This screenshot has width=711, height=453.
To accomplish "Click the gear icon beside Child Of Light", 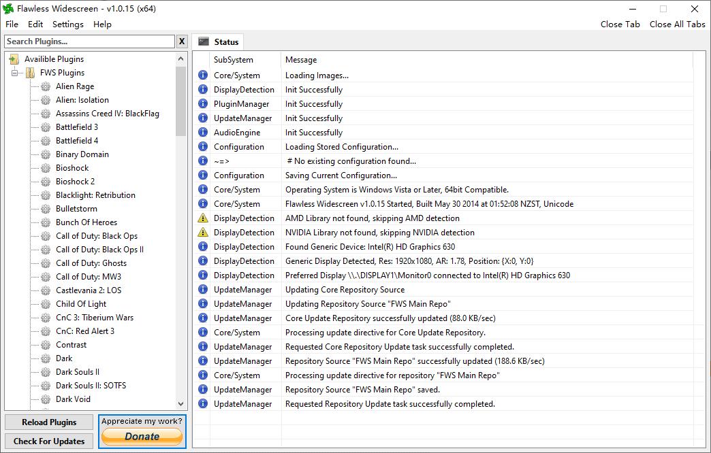I will click(x=46, y=304).
